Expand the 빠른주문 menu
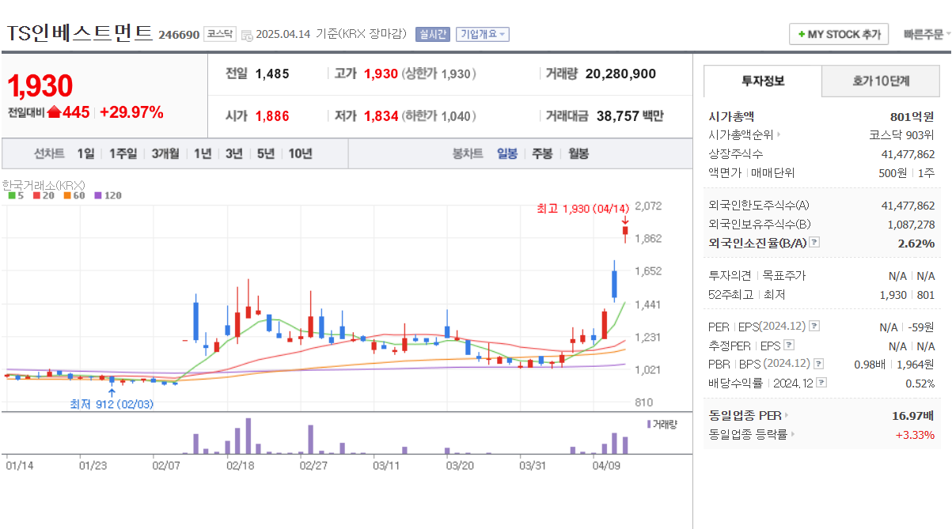Image resolution: width=952 pixels, height=529 pixels. tap(927, 34)
